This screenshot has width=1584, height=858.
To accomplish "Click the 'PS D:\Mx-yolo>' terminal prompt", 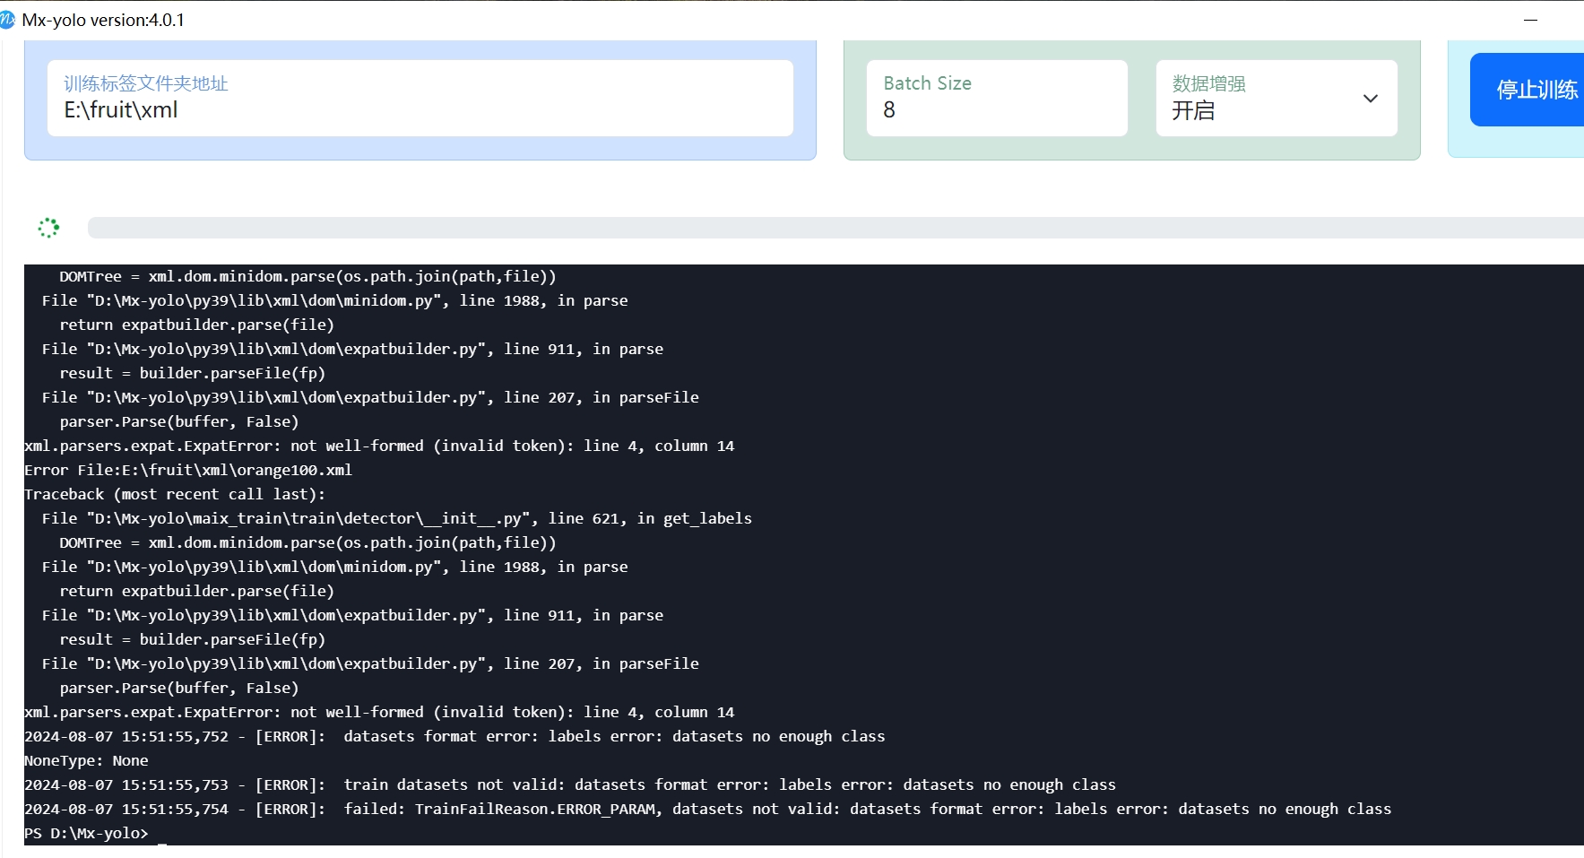I will [86, 833].
